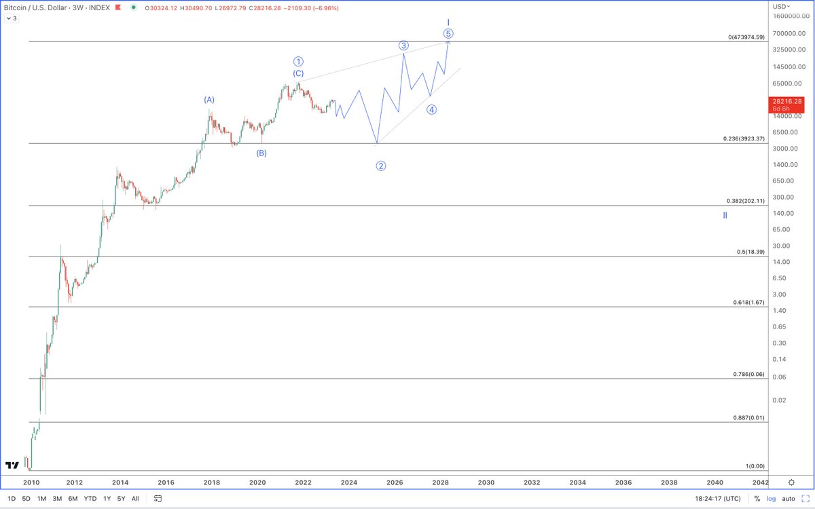The height and width of the screenshot is (509, 815).
Task: Collapse the legend with the chevron under the symbol
Action: point(10,18)
